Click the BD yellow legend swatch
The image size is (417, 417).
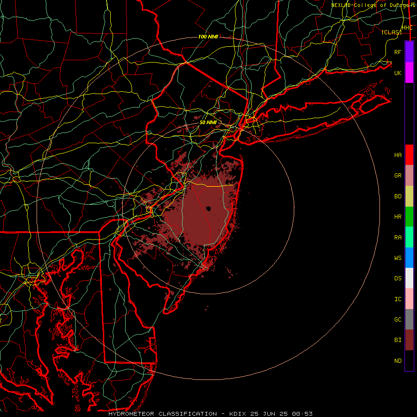pos(409,196)
